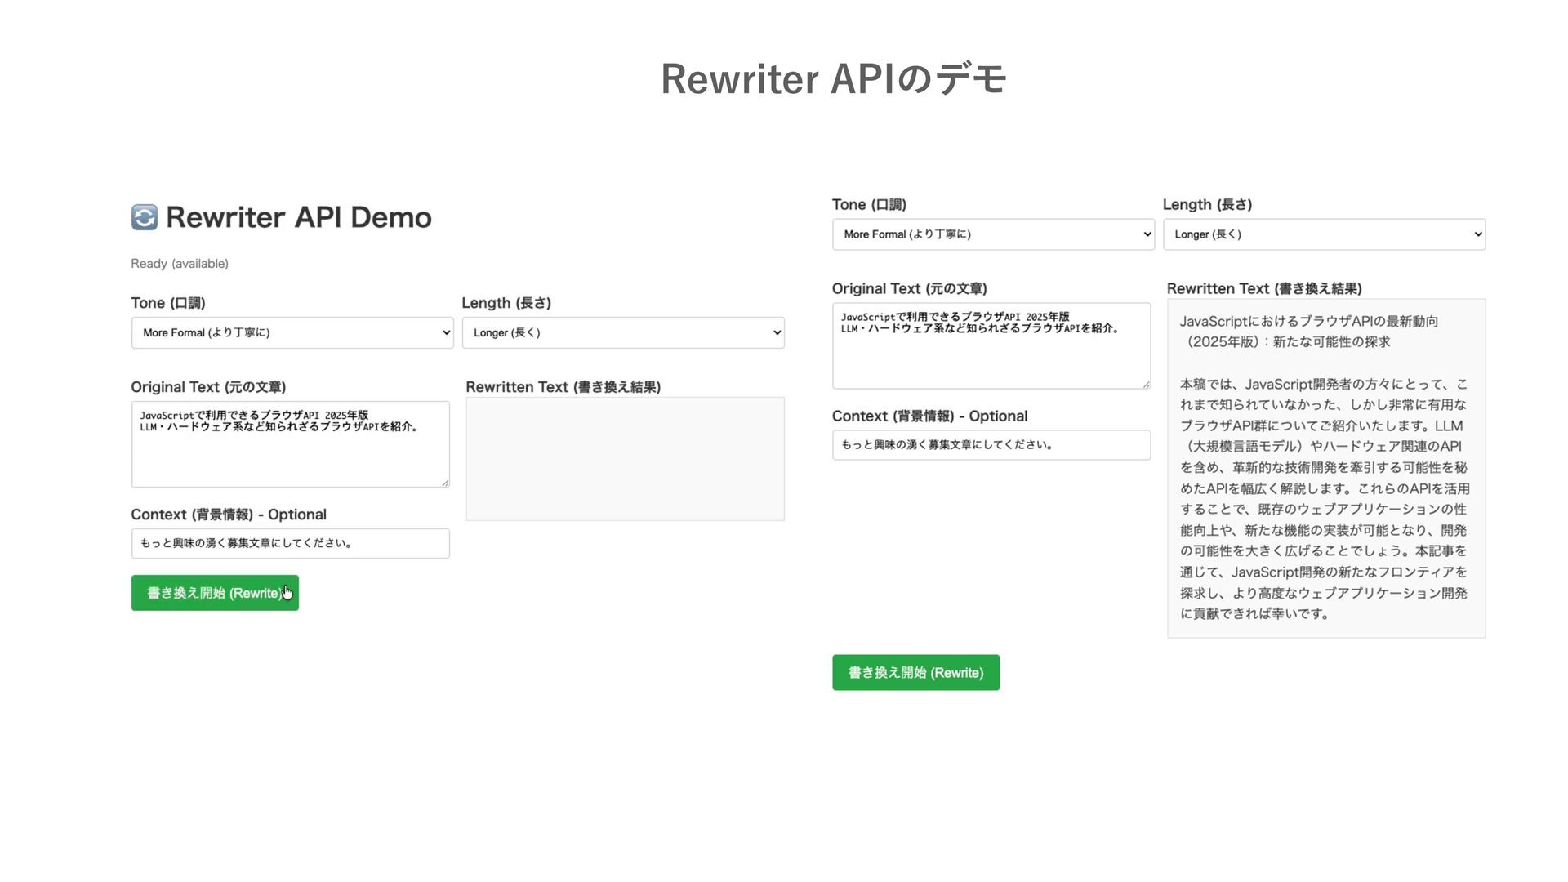Click the Rewriter APIのデモ slide title
Image resolution: width=1568 pixels, height=882 pixels.
[x=833, y=79]
